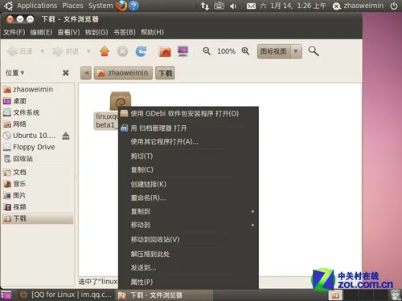
Task: Click the workspace switcher's active workspace
Action: click(335, 295)
